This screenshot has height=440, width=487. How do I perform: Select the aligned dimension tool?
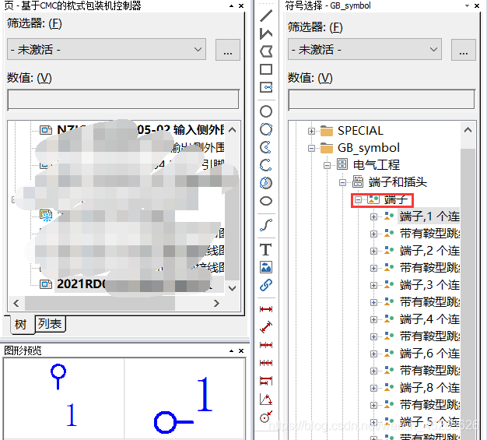[x=266, y=327]
